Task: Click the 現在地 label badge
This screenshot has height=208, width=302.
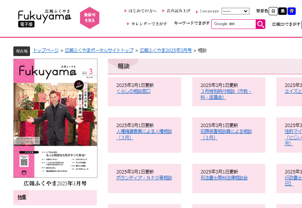Action: (x=21, y=51)
